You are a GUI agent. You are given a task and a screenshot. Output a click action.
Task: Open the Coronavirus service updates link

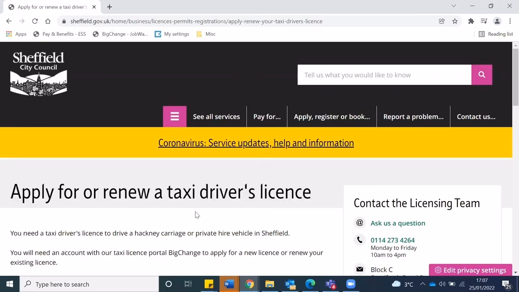point(256,143)
